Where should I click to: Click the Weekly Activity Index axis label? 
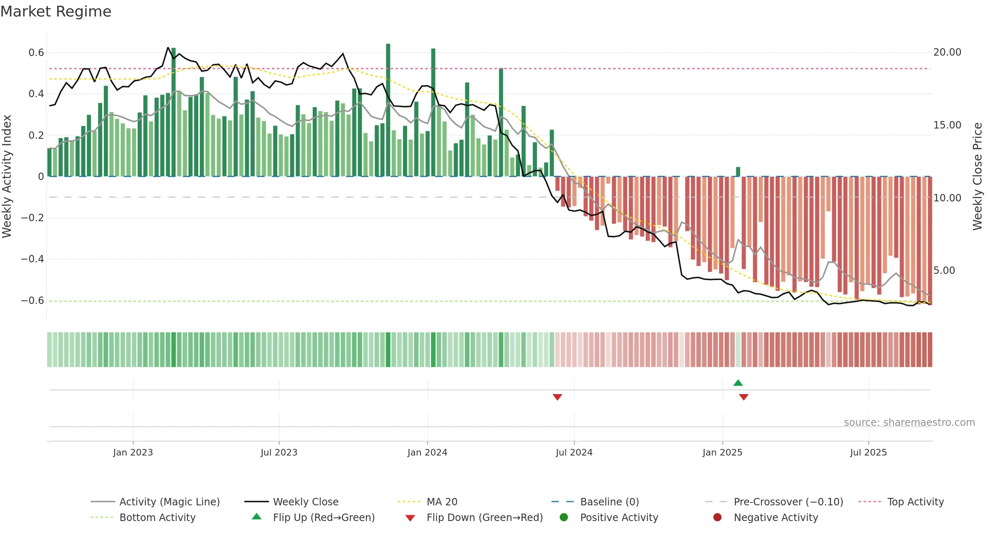click(x=7, y=176)
